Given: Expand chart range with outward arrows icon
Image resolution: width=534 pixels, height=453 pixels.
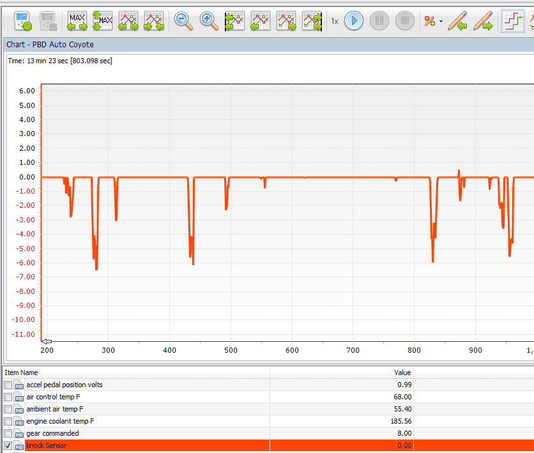Looking at the screenshot, I should coord(128,21).
